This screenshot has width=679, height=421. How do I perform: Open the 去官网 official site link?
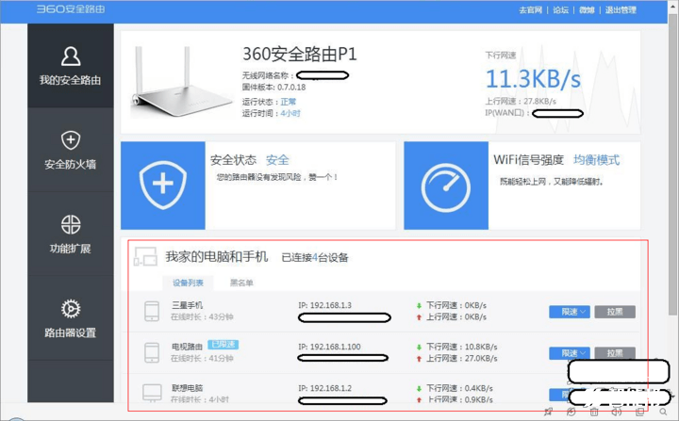click(530, 10)
